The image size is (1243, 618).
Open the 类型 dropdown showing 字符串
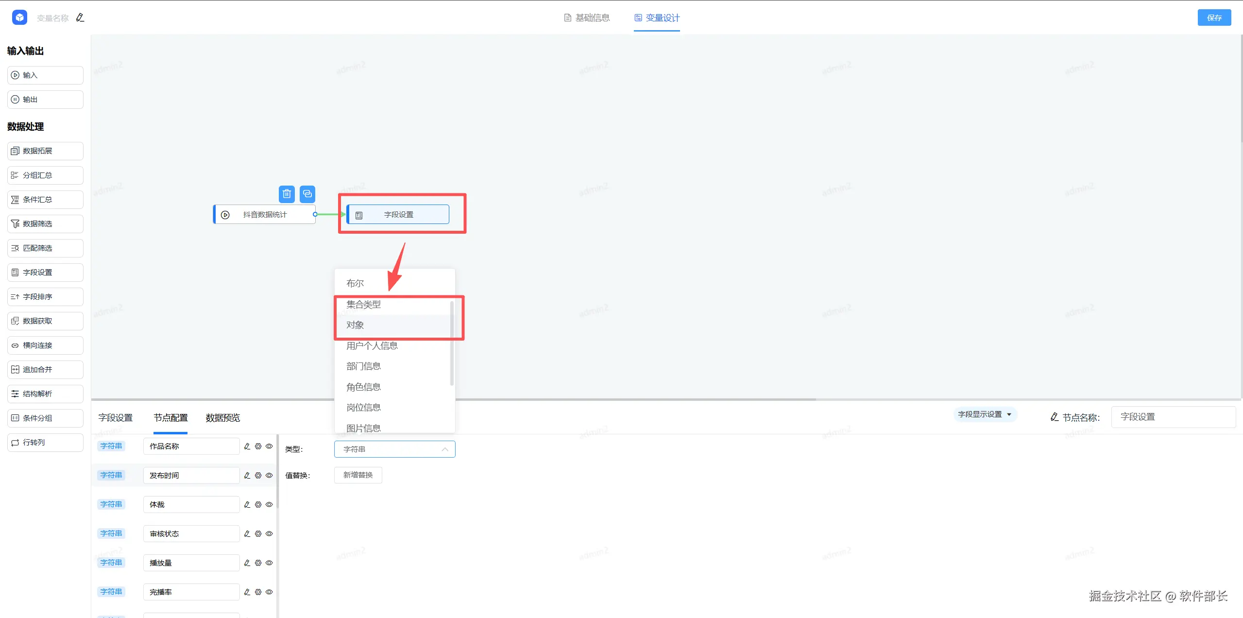(x=394, y=449)
